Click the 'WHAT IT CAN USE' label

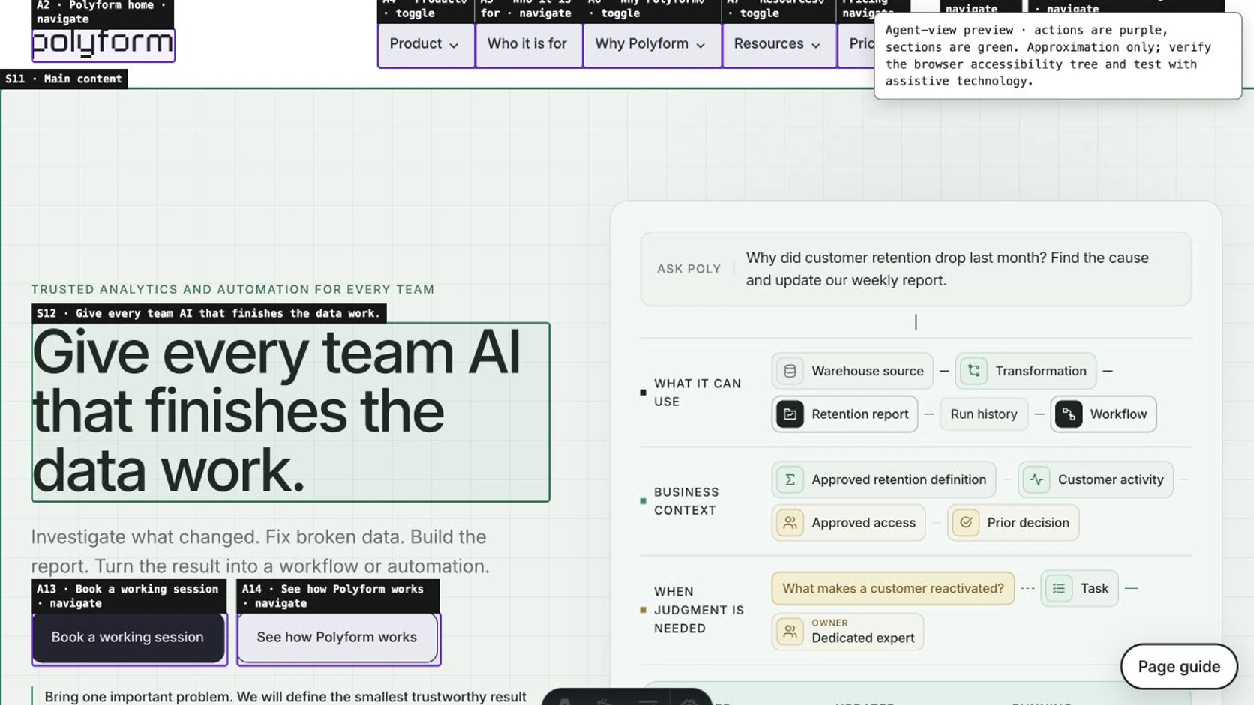coord(697,393)
